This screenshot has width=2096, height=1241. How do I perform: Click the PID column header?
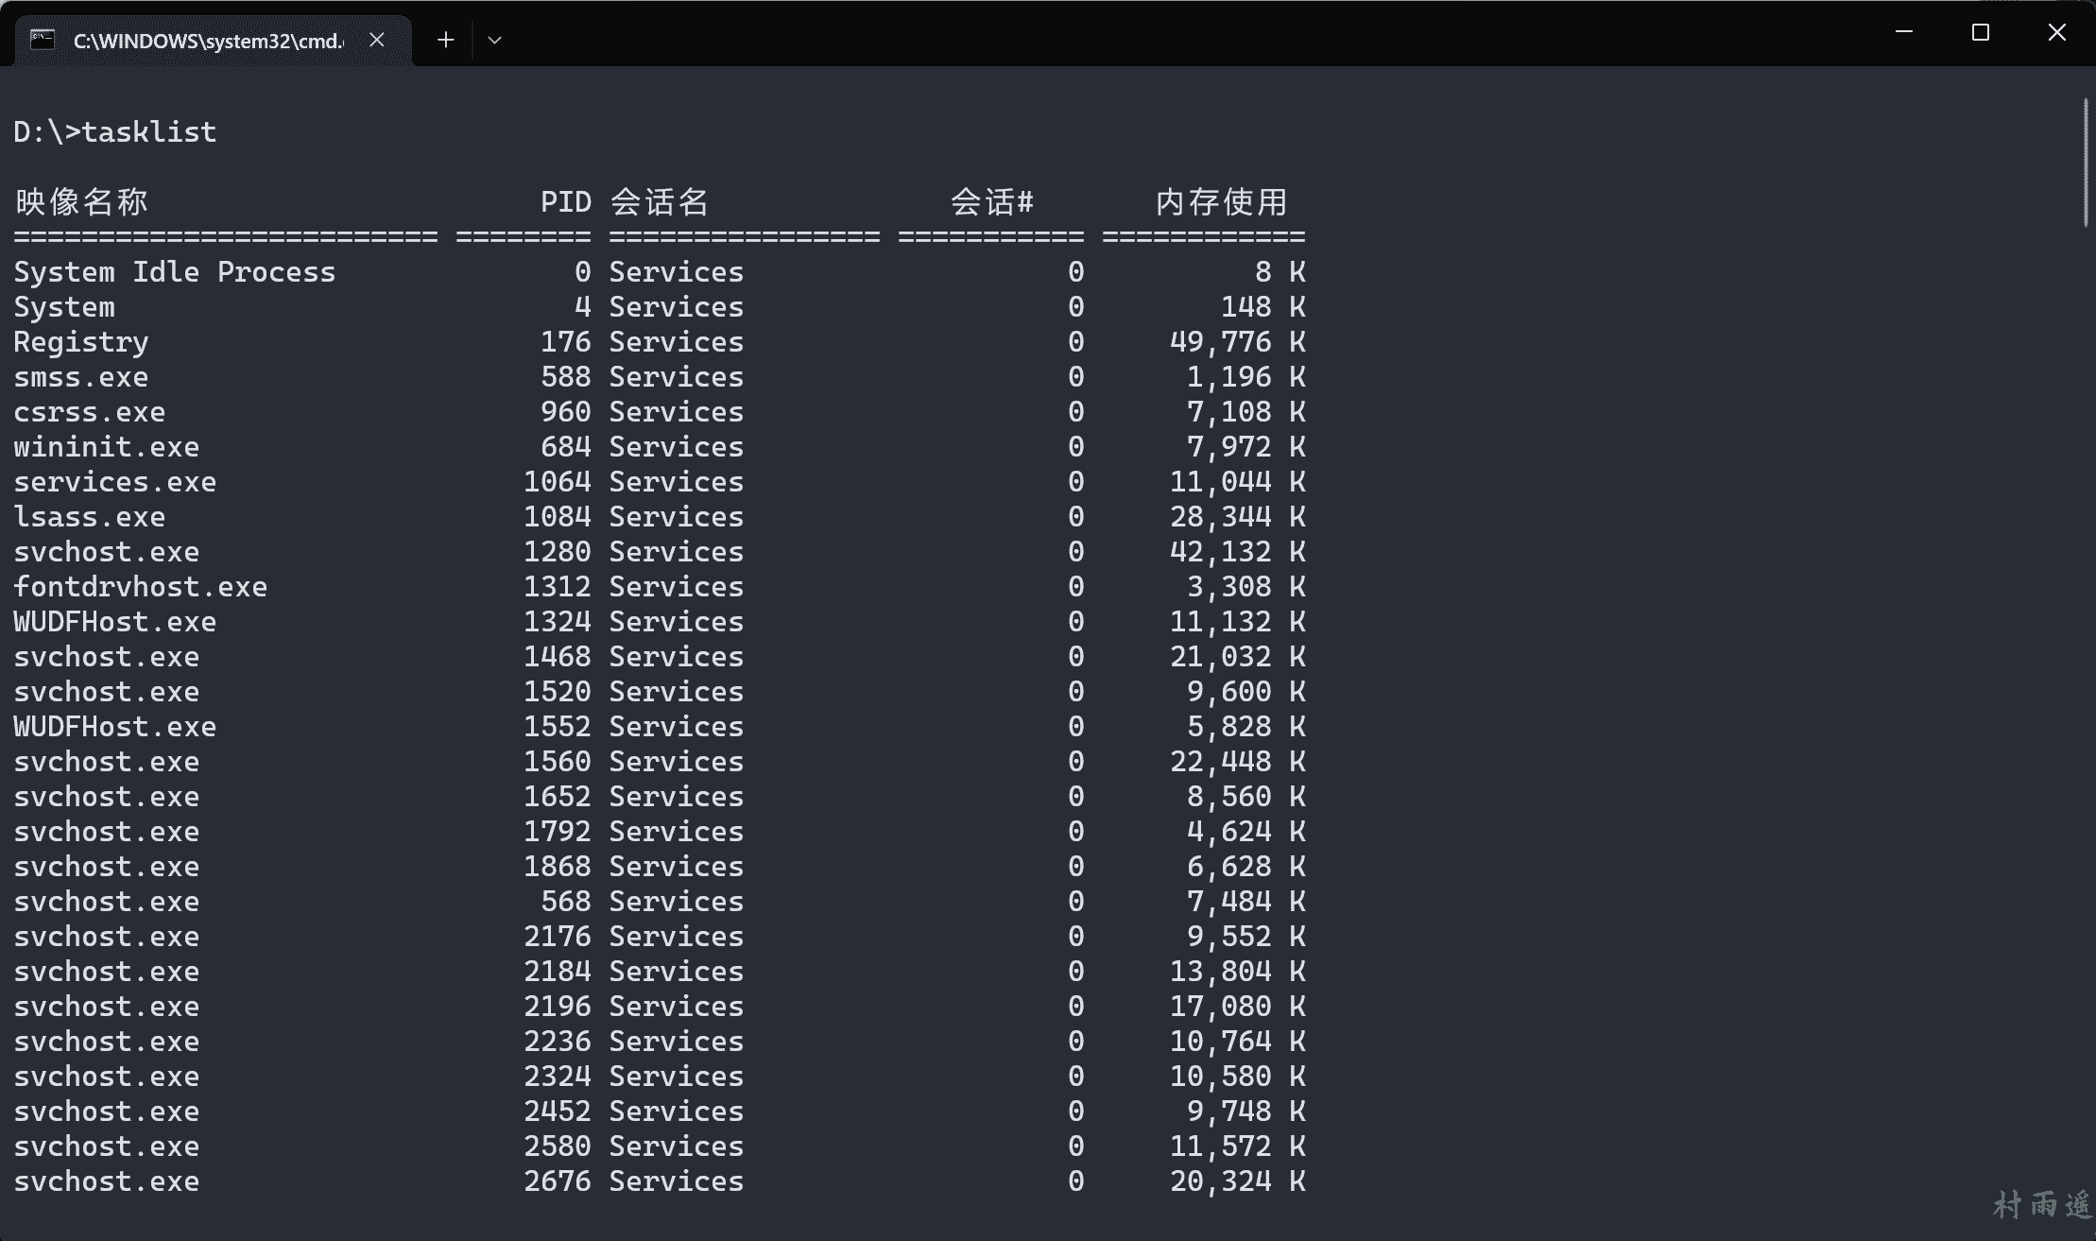click(565, 201)
